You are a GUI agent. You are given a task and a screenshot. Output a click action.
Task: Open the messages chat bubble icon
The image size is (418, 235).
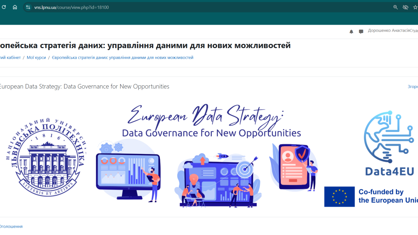361,32
